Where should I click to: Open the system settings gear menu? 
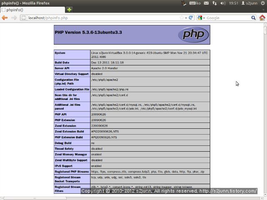coord(263,3)
